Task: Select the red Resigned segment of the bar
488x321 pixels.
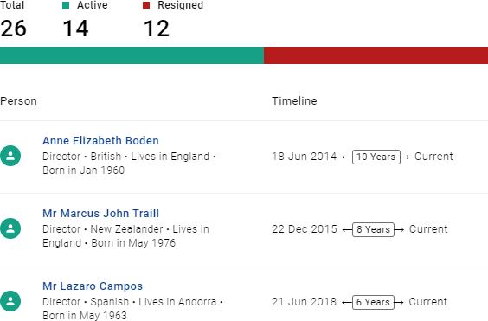Action: click(376, 55)
